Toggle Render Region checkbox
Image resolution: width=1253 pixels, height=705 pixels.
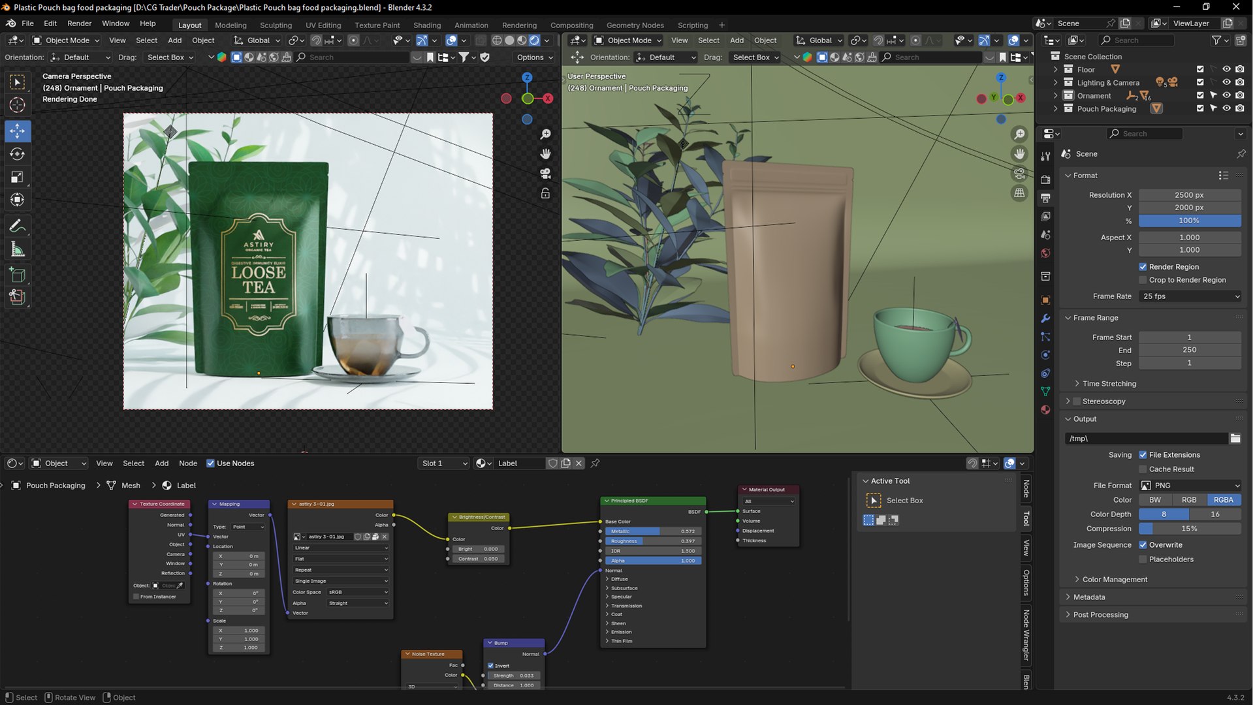tap(1143, 267)
